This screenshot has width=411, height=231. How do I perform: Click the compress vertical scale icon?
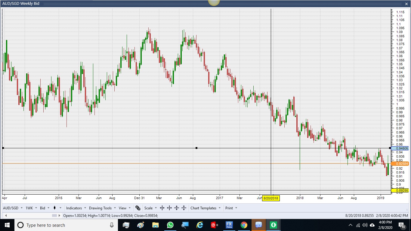[x=184, y=208]
